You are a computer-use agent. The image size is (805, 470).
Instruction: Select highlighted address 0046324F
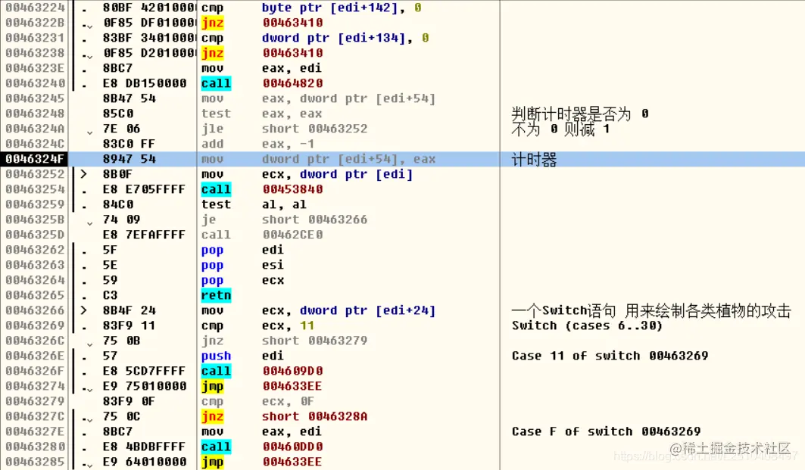pyautogui.click(x=35, y=159)
